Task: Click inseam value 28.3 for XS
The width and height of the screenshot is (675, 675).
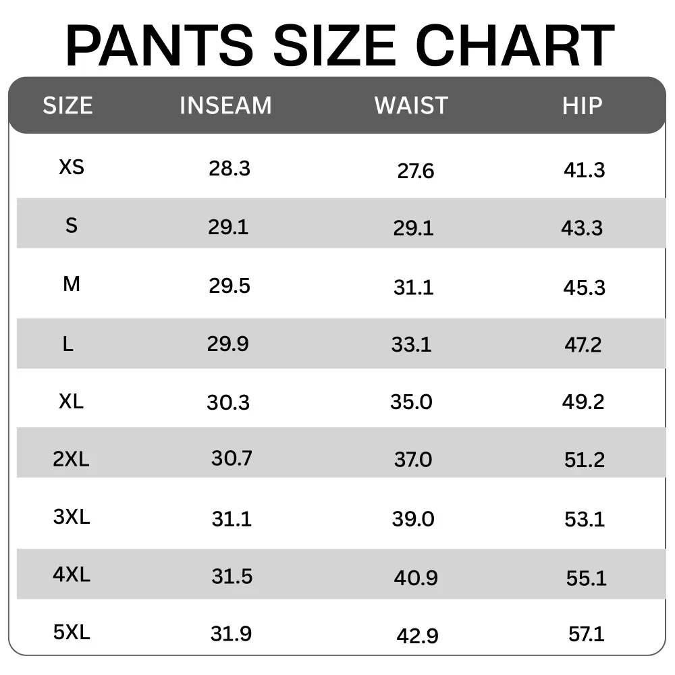Action: (230, 169)
